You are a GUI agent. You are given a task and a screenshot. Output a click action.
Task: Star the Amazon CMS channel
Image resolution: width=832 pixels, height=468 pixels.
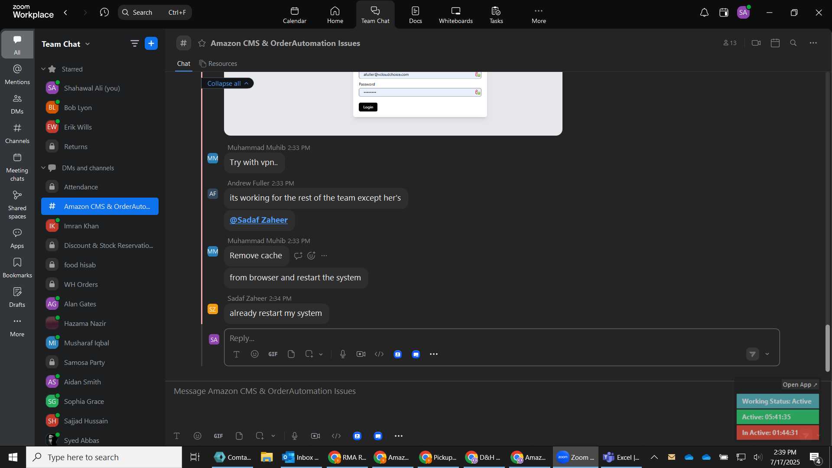(x=201, y=43)
